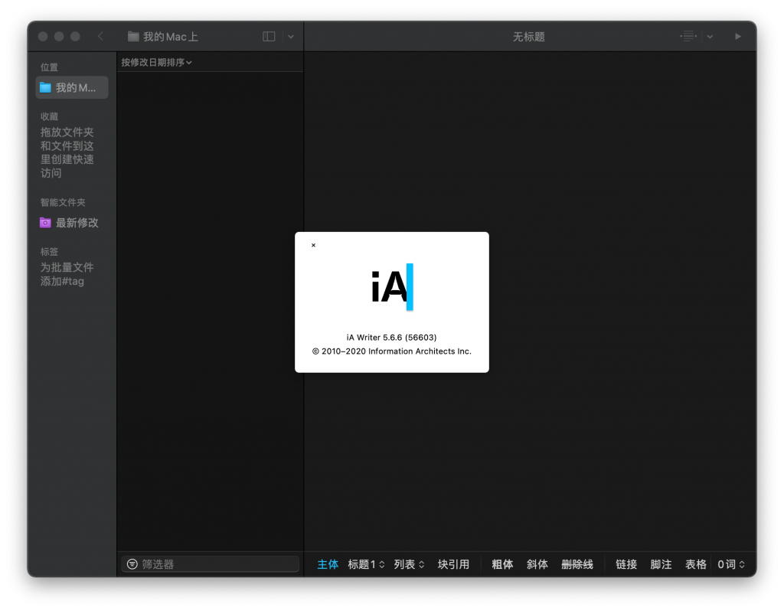Insert a 链接 link

click(x=626, y=564)
